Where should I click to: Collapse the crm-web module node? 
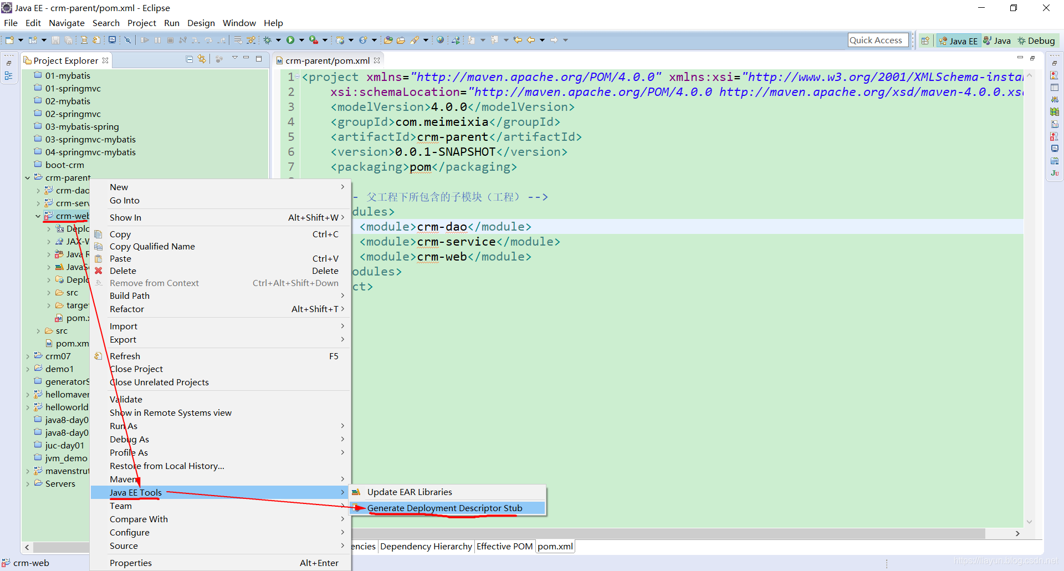coord(38,216)
